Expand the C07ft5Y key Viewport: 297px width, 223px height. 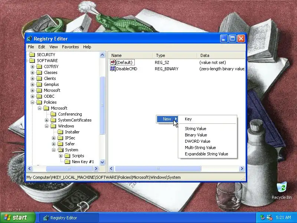point(32,67)
